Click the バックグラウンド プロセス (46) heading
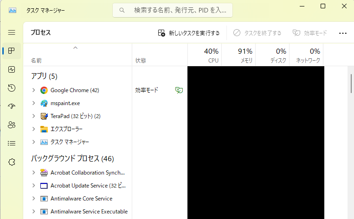This screenshot has width=354, height=219. [x=72, y=159]
